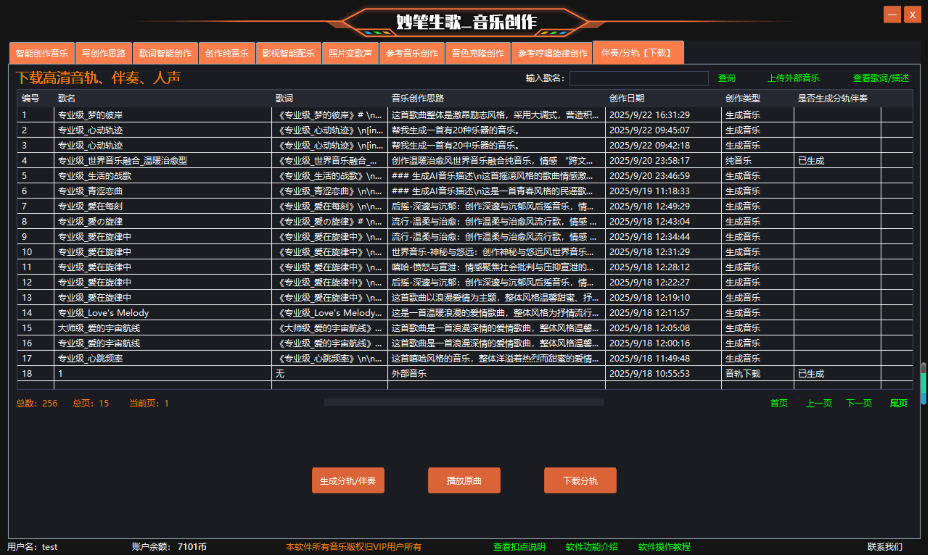The image size is (928, 555).
Task: Click 生成分轨/伴奏 button
Action: [348, 480]
